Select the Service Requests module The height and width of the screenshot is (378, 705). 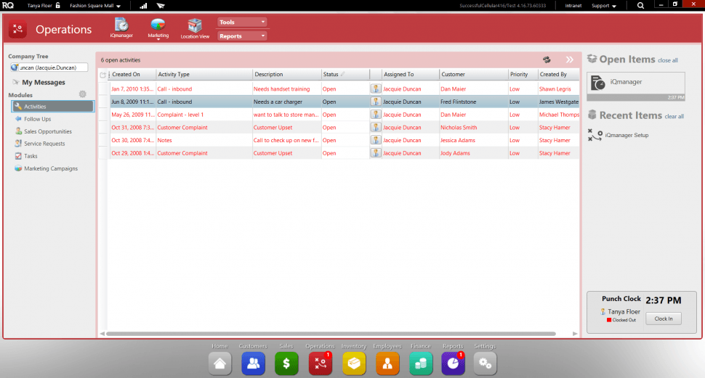(39, 144)
